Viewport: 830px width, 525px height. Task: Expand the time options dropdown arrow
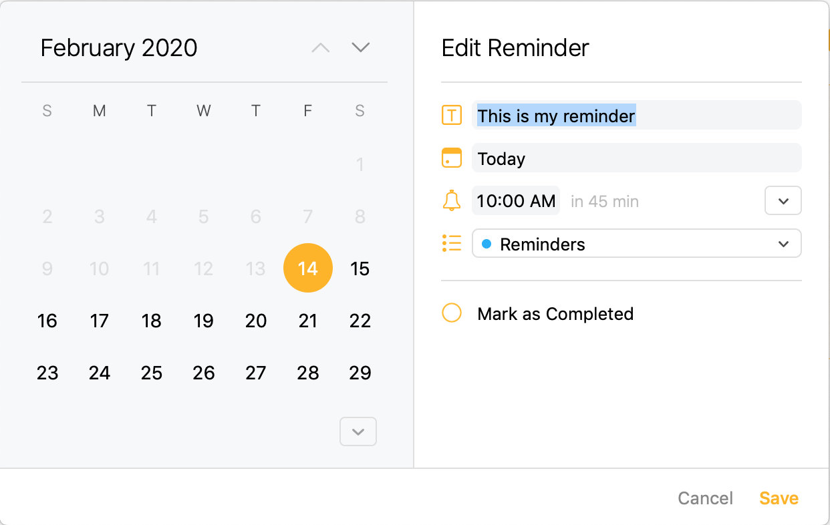[783, 201]
